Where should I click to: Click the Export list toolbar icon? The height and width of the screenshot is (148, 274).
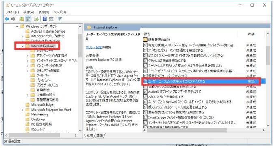pyautogui.click(x=36, y=19)
